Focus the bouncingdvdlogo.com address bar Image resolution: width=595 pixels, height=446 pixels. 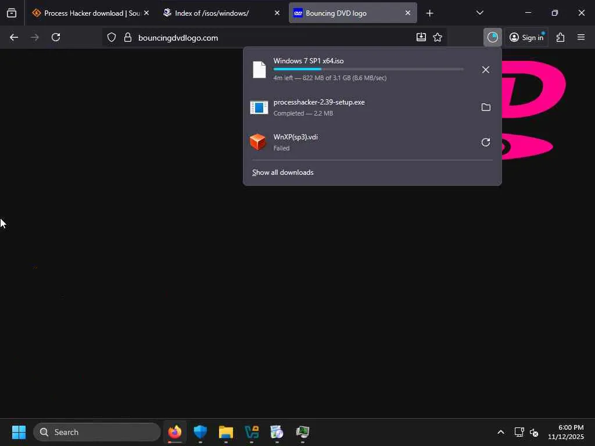coord(274,38)
